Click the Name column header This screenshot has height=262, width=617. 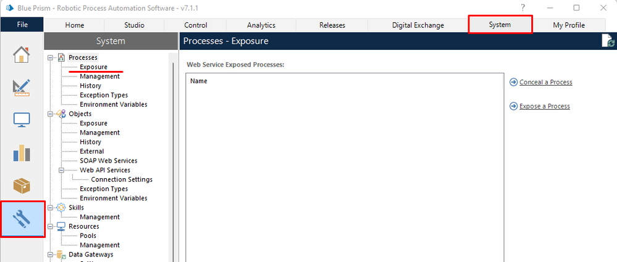point(199,81)
